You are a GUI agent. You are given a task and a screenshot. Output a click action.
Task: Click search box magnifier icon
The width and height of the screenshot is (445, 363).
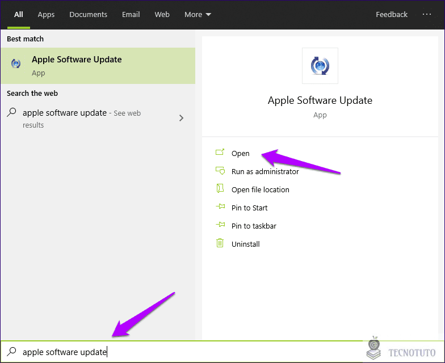pos(11,352)
